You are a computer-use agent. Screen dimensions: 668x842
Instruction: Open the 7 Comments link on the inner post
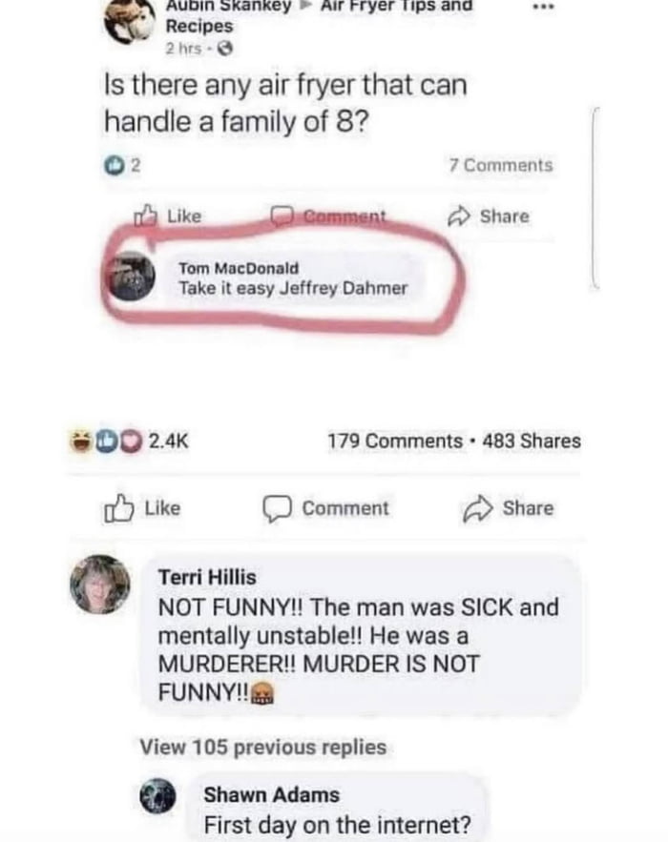(500, 166)
